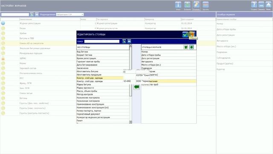This screenshot has width=273, height=154.
Task: Select 'Марка прочности' column
Action: [103, 88]
